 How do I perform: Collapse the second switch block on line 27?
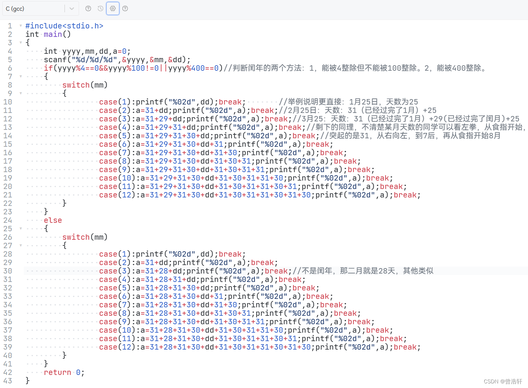click(x=20, y=245)
